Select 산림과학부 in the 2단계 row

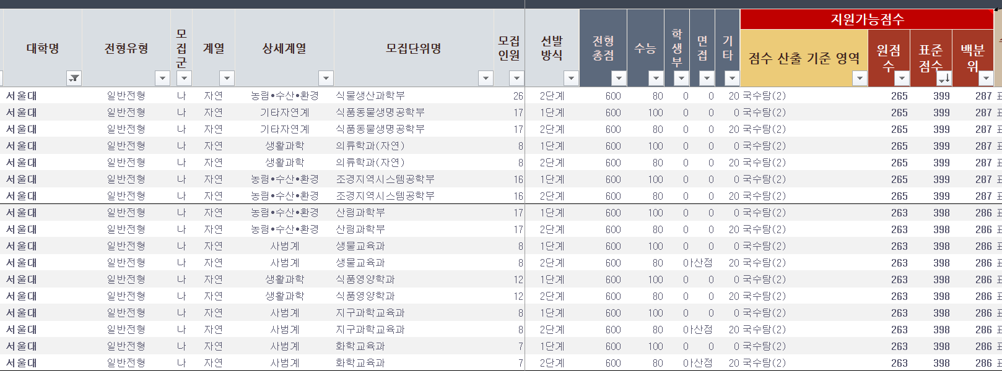coord(414,229)
